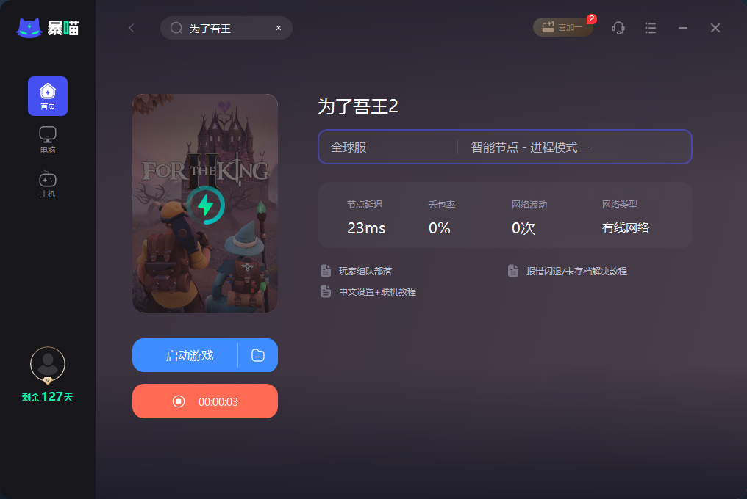Switch to the 主机 console sidebar tab
This screenshot has height=499, width=747.
pyautogui.click(x=48, y=184)
